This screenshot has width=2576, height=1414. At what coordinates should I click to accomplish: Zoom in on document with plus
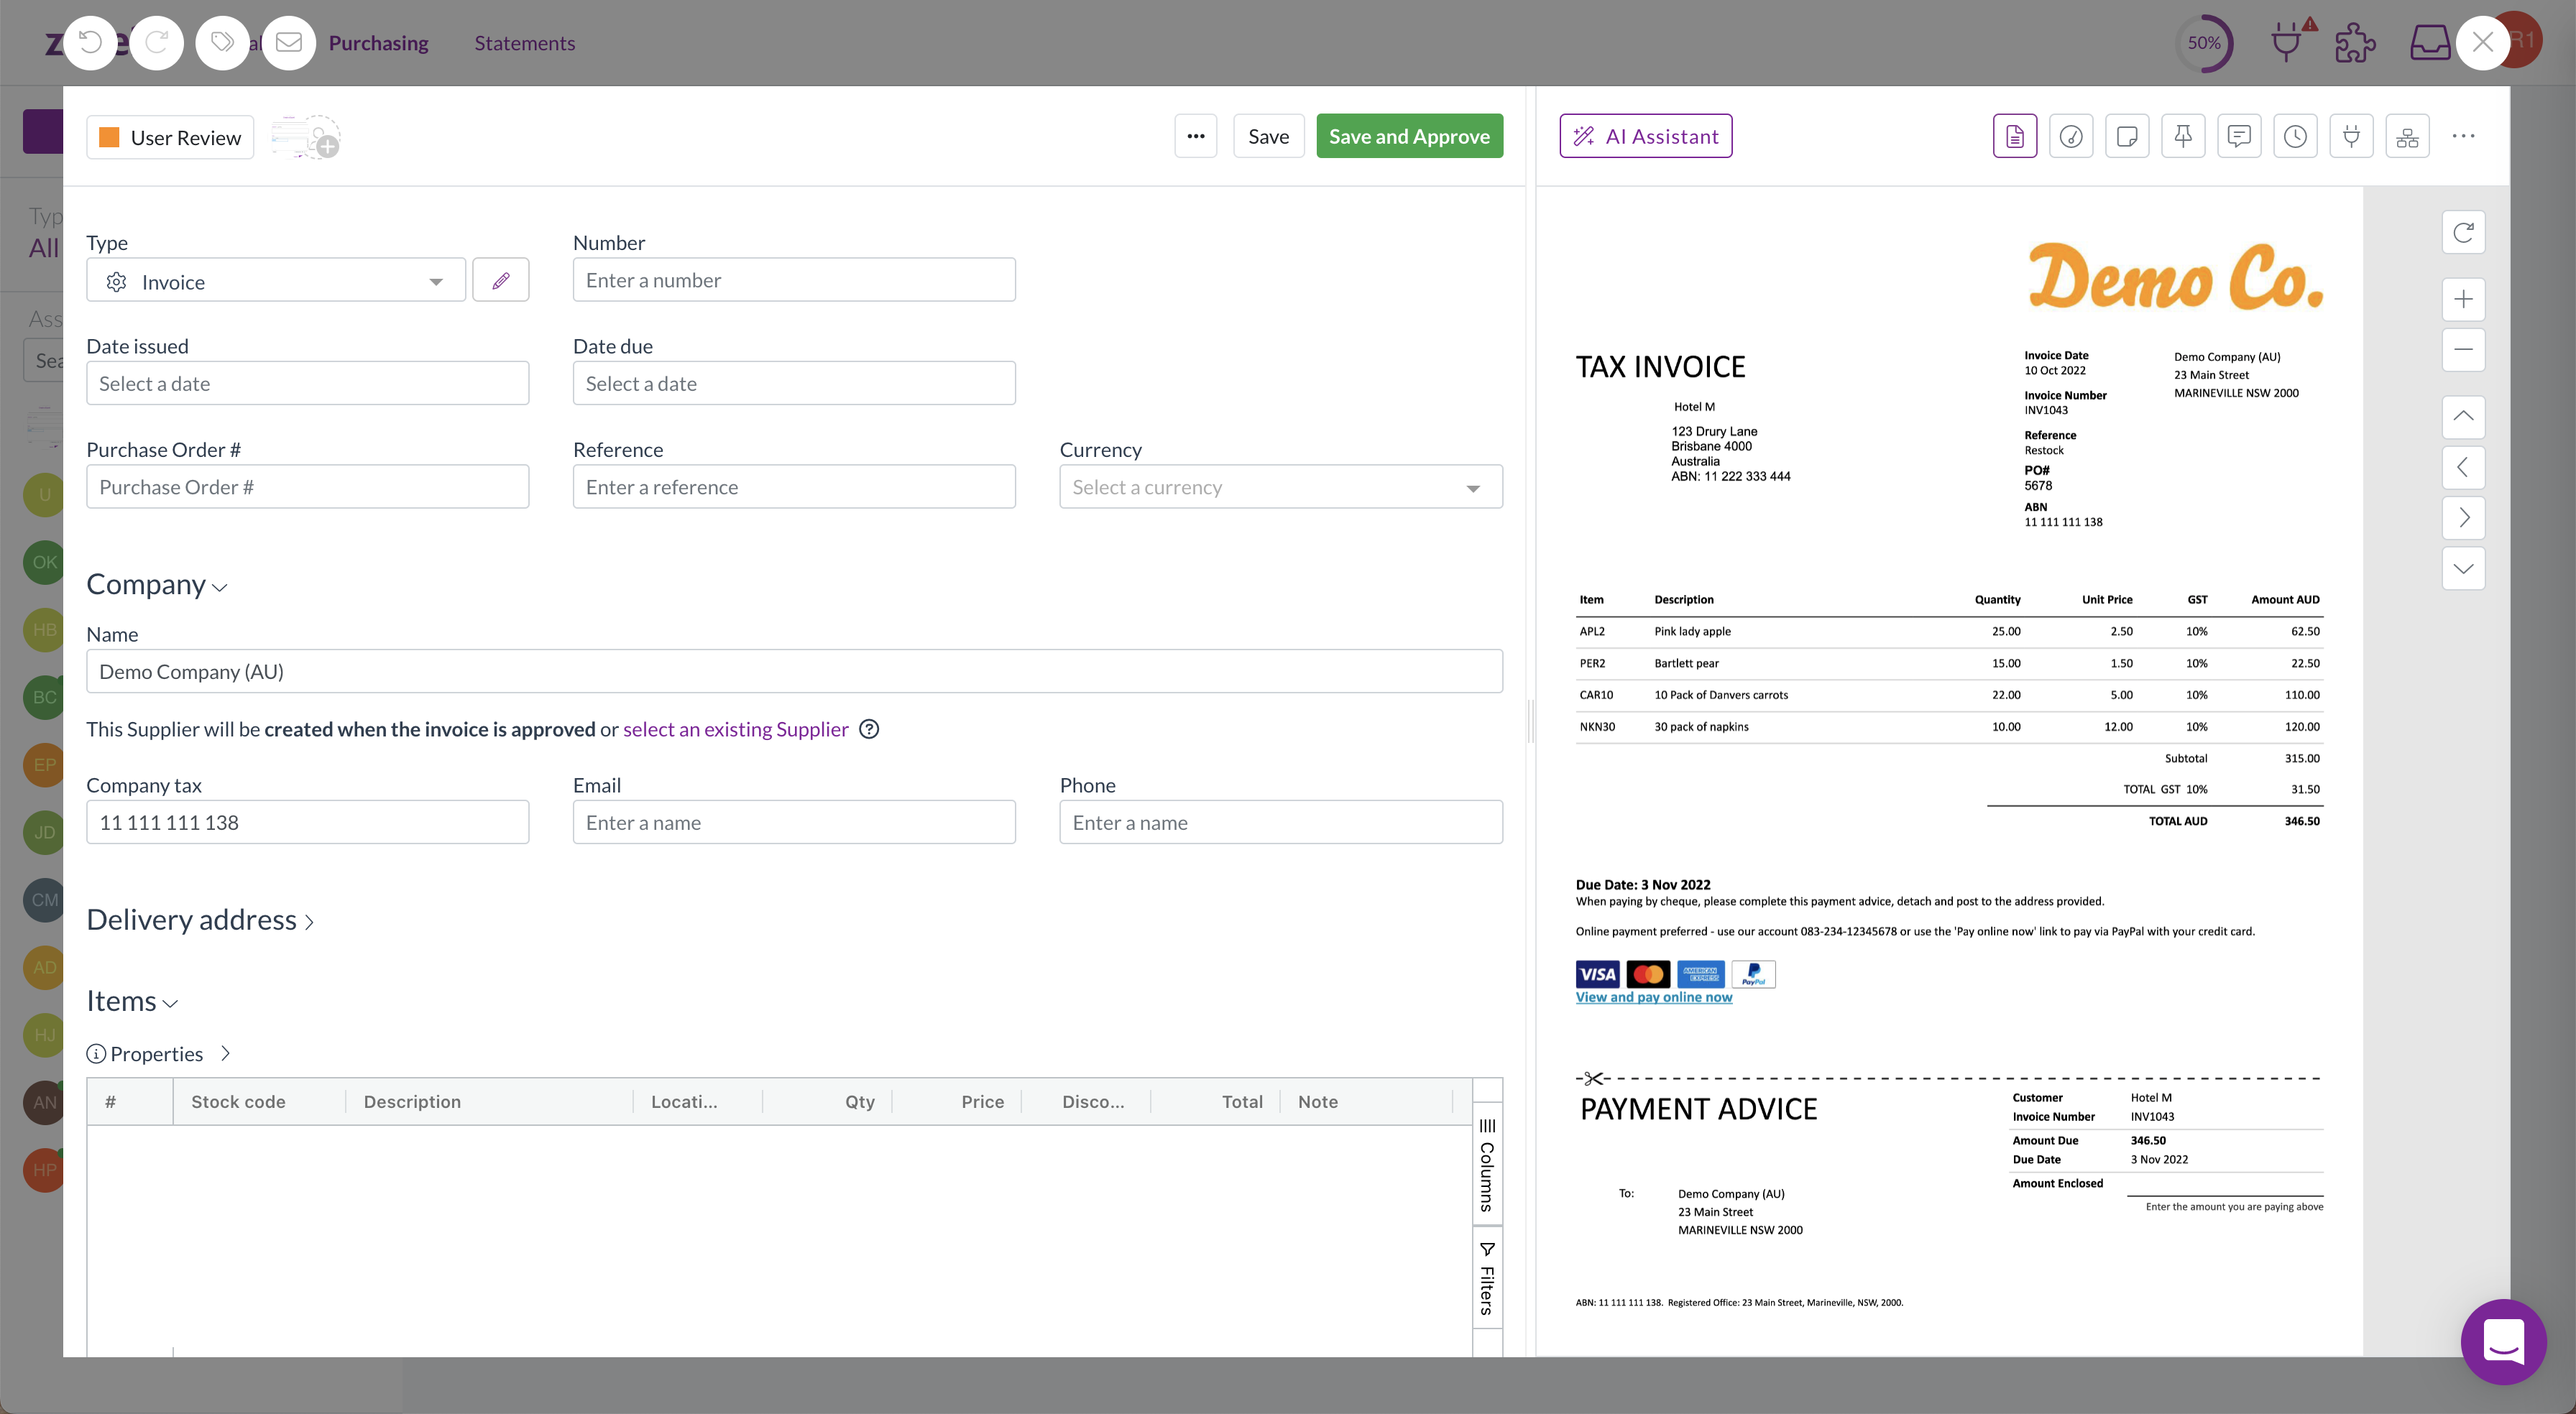click(2463, 299)
